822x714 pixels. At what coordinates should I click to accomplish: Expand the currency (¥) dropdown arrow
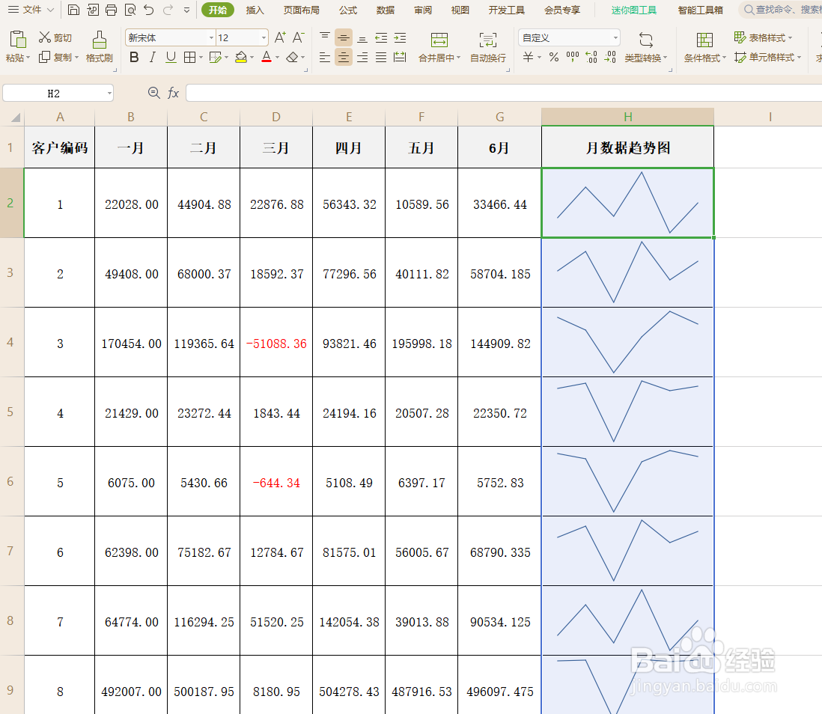pos(540,58)
